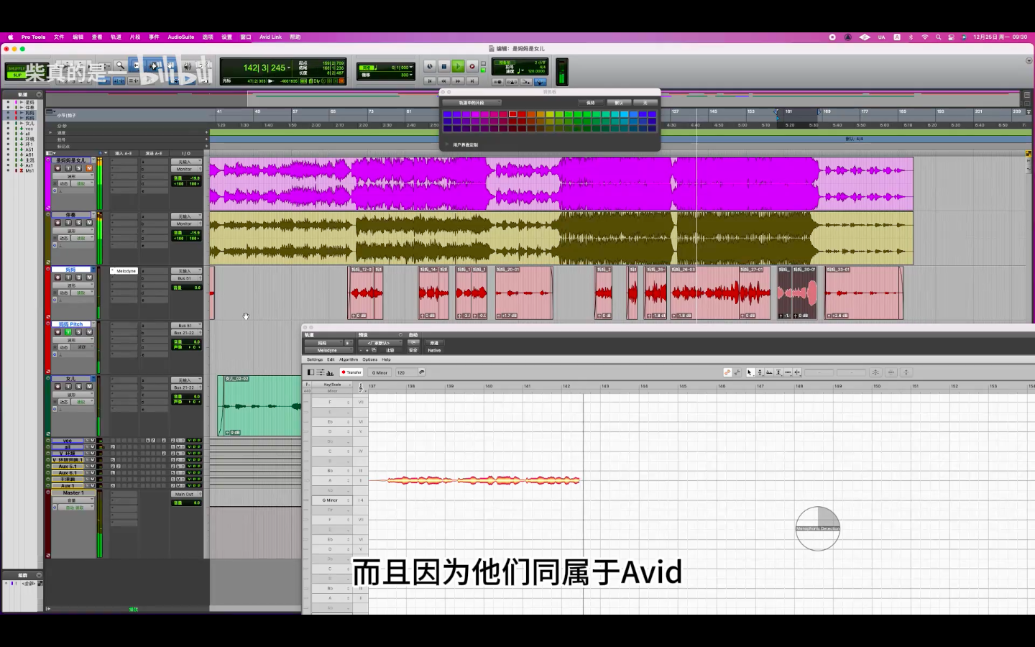Select the Grabber hand tool
1035x647 pixels.
(x=169, y=65)
